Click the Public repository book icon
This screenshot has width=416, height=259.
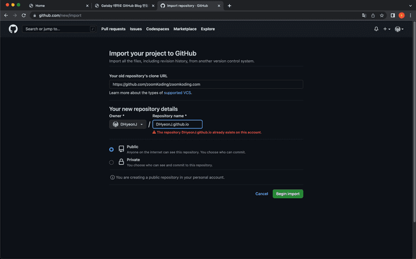(121, 149)
